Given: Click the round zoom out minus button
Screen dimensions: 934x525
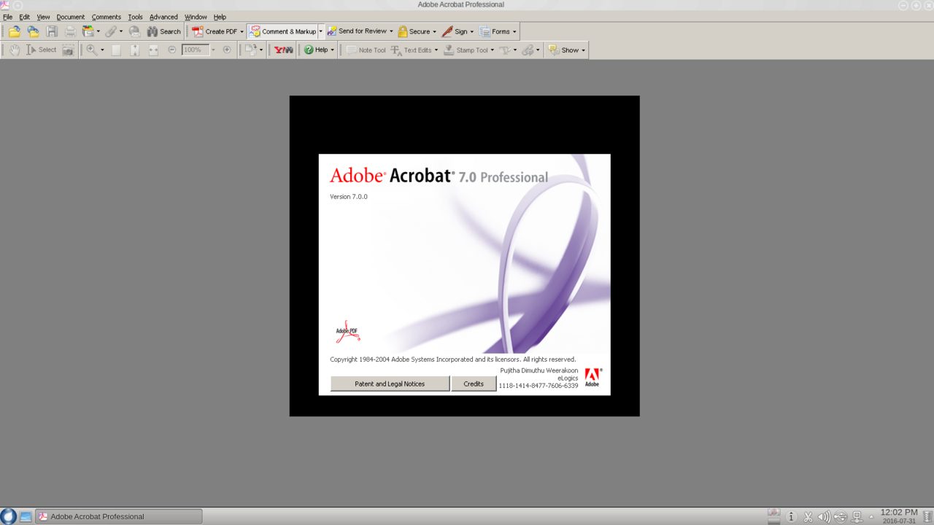Looking at the screenshot, I should point(172,50).
